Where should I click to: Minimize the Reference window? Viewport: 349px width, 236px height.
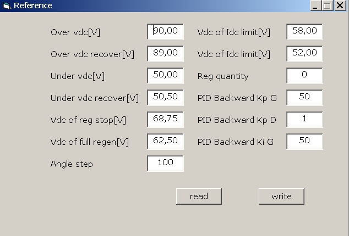316,5
